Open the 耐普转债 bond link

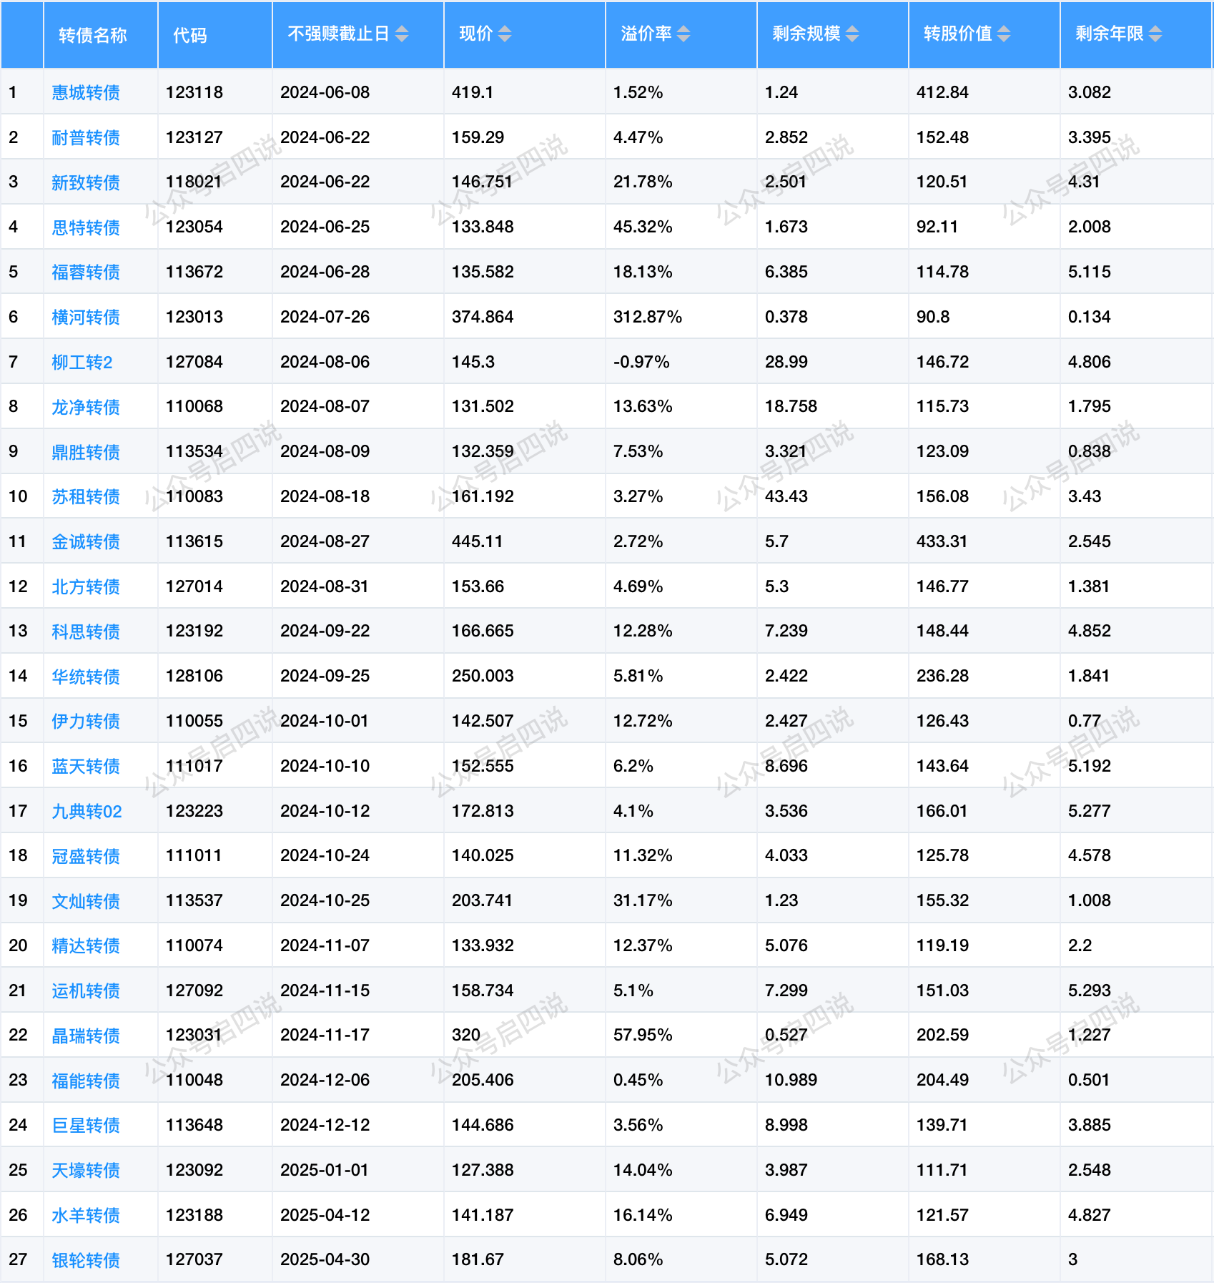[86, 137]
